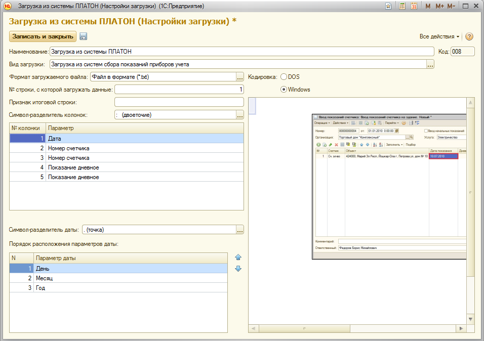This screenshot has height=341, width=484.
Task: Click the M+ memory add button
Action: tap(439, 6)
